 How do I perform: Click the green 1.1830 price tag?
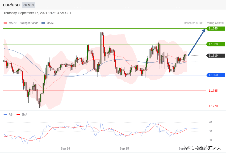point(216,44)
